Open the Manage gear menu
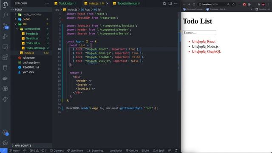The width and height of the screenshot is (272, 153). tap(5, 143)
